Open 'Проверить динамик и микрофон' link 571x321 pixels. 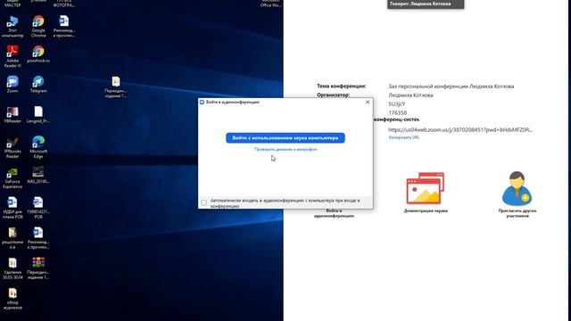coord(285,149)
